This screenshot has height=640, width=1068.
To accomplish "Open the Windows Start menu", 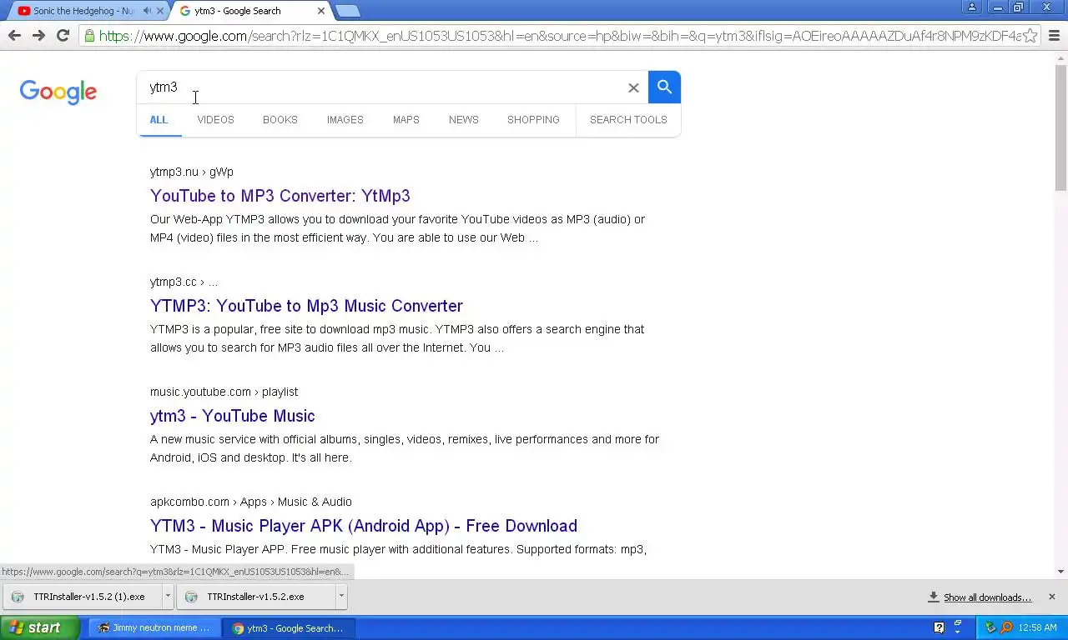I will point(40,627).
